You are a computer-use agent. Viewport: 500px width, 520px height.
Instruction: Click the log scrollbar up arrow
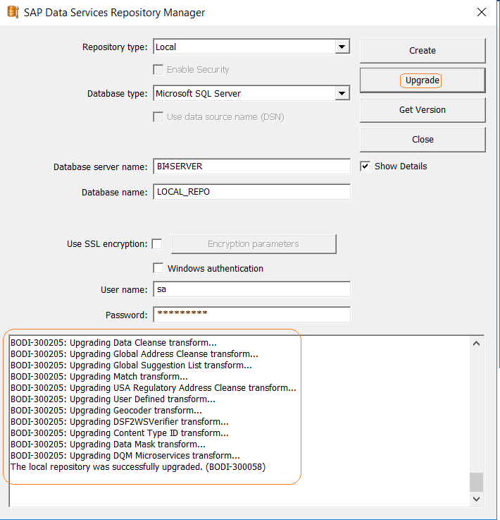pyautogui.click(x=477, y=344)
